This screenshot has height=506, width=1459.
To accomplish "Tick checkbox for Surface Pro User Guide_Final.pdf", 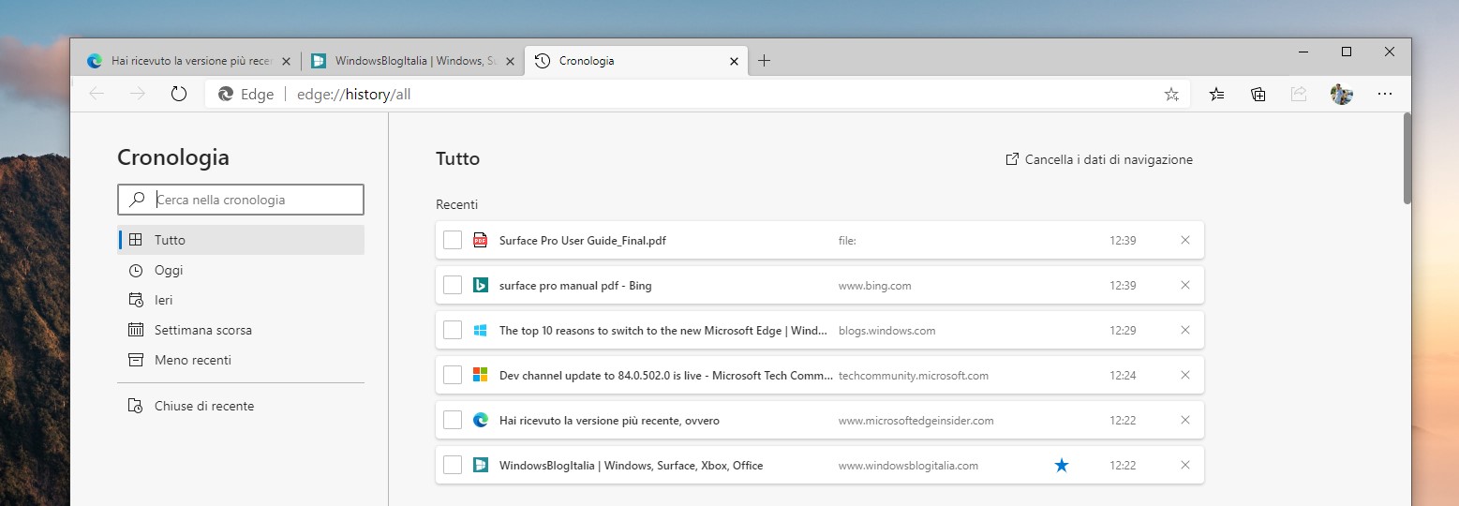I will pos(453,240).
